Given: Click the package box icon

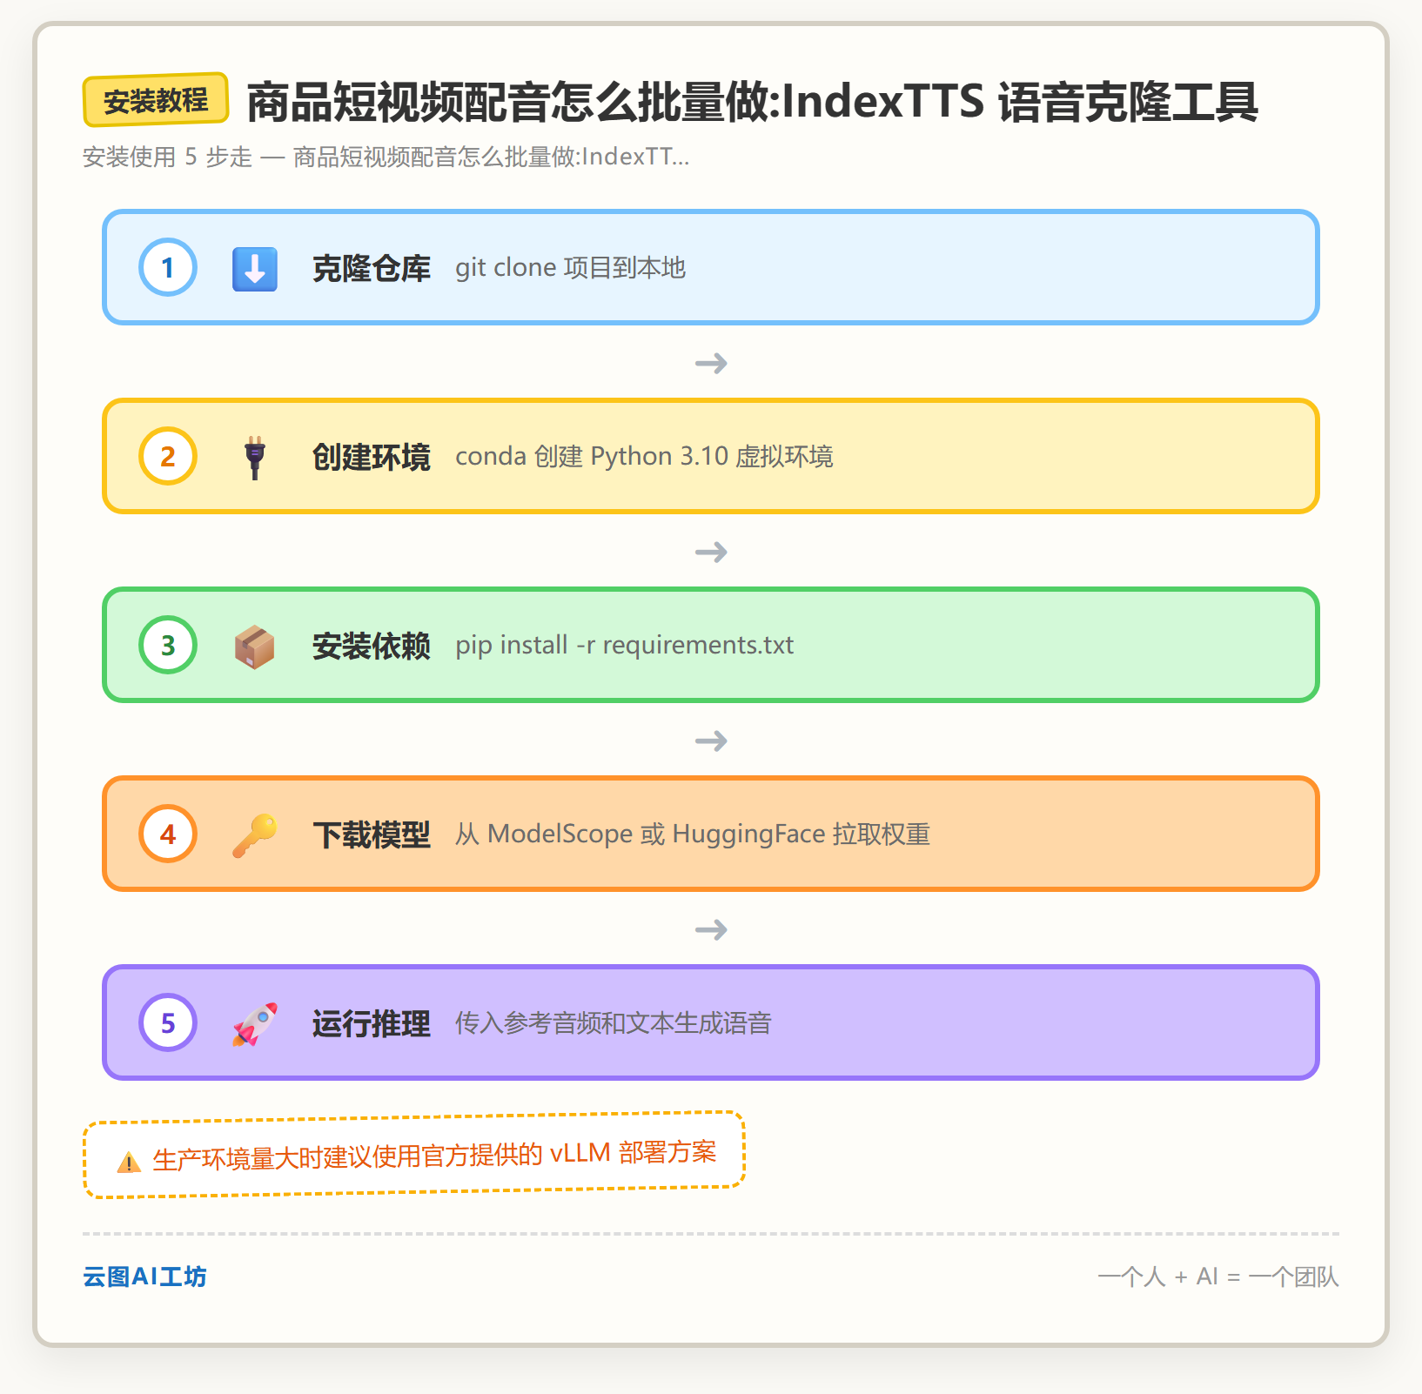Looking at the screenshot, I should click(x=255, y=646).
